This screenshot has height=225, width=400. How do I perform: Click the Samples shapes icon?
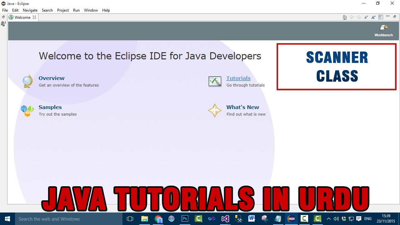pyautogui.click(x=27, y=111)
